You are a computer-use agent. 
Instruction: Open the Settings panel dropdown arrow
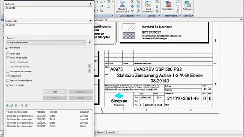193,16
